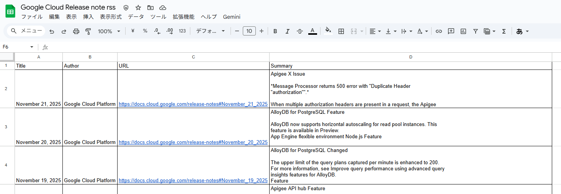Click the insert chart icon
This screenshot has height=194, width=561.
click(463, 31)
